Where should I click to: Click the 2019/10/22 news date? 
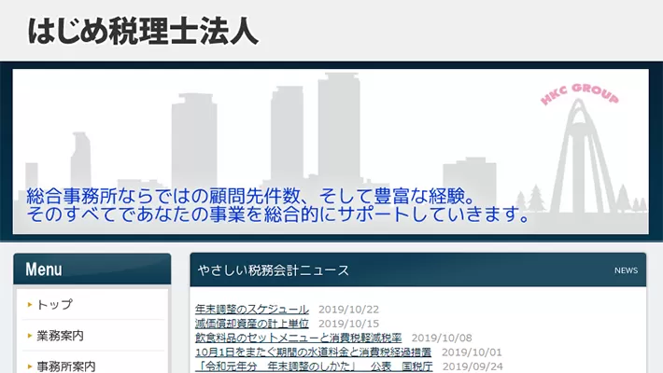click(348, 309)
